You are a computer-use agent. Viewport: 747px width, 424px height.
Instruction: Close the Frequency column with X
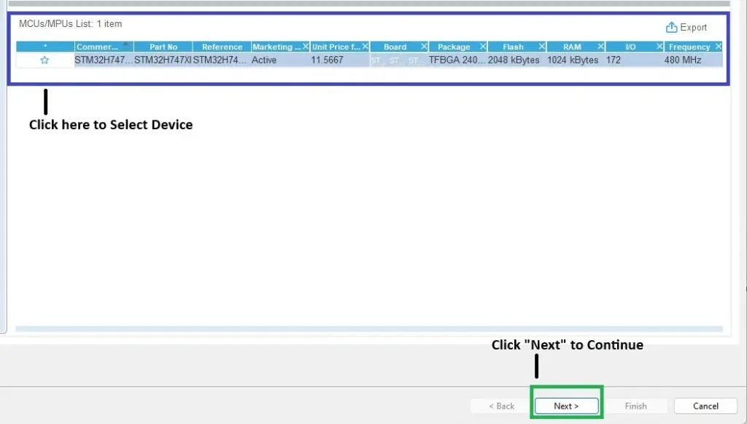pyautogui.click(x=718, y=47)
